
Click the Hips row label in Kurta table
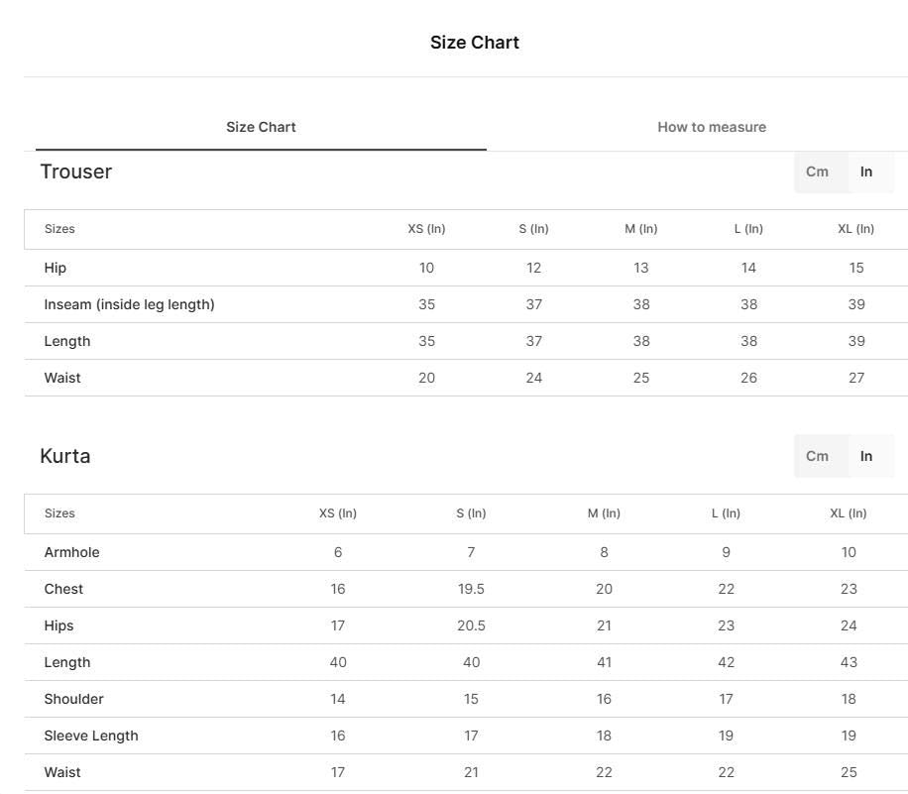point(59,626)
